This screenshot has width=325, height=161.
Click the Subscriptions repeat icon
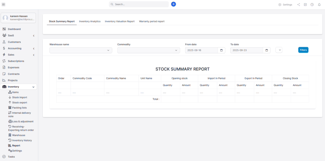click(4, 61)
